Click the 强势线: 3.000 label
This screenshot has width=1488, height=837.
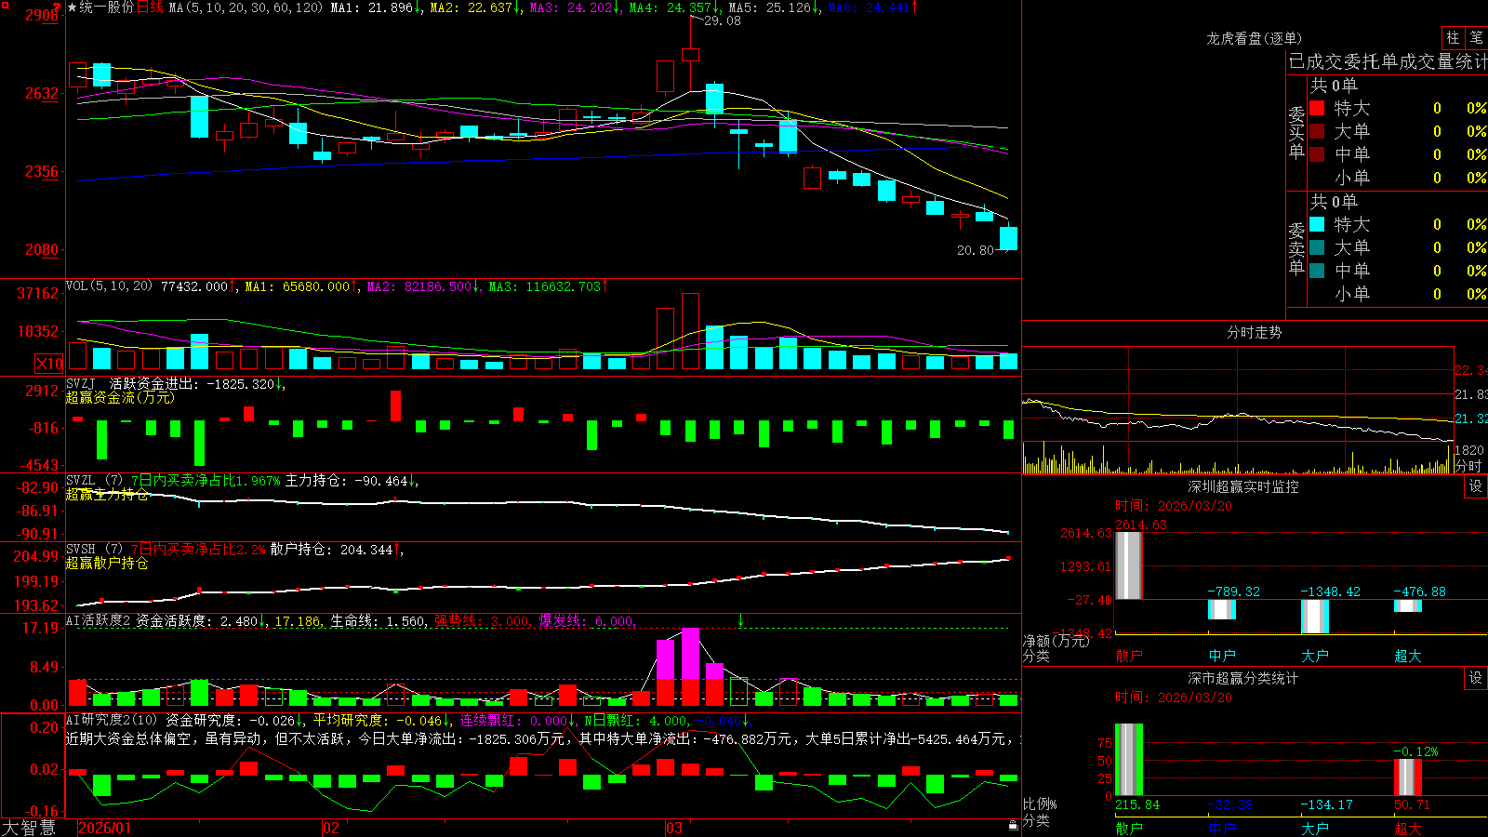point(483,620)
